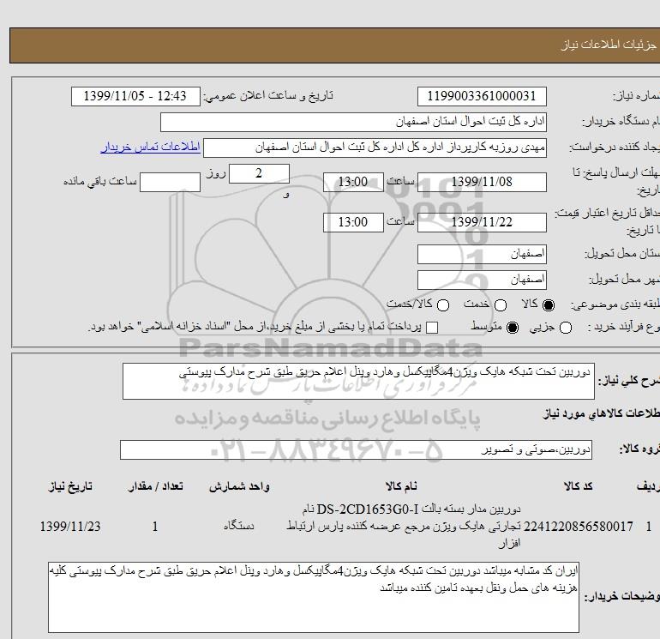
Task: Click the response deadline date 1399/11/08
Action: point(482,182)
